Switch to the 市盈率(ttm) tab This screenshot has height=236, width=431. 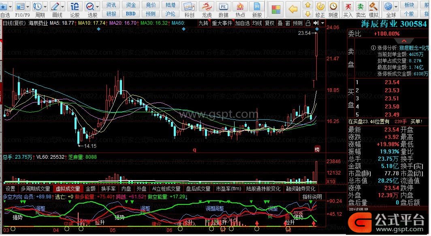228,189
